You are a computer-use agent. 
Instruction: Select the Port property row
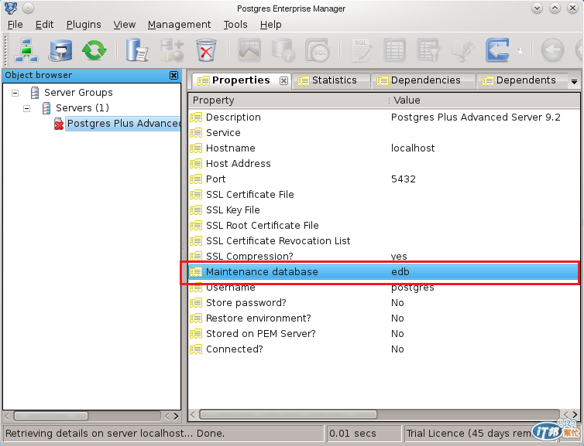383,179
